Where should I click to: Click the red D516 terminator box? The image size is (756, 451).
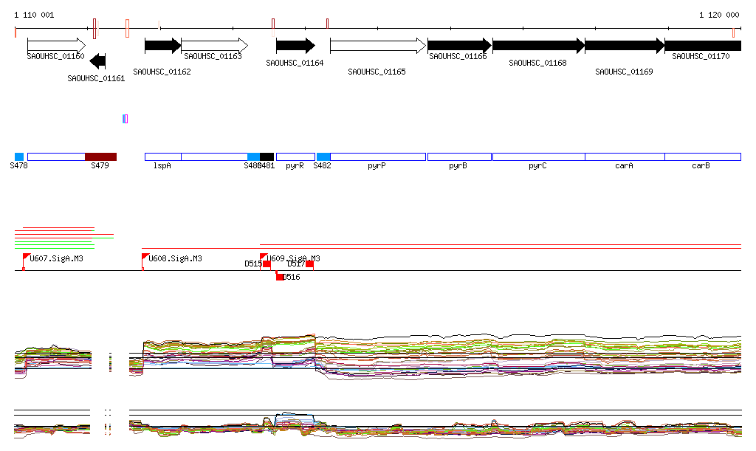click(280, 277)
